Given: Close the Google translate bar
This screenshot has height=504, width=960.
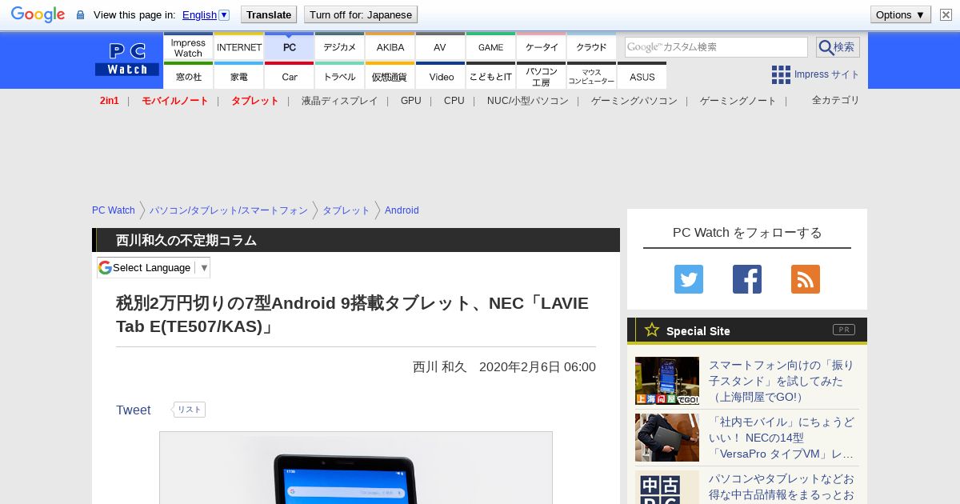Looking at the screenshot, I should tap(946, 14).
